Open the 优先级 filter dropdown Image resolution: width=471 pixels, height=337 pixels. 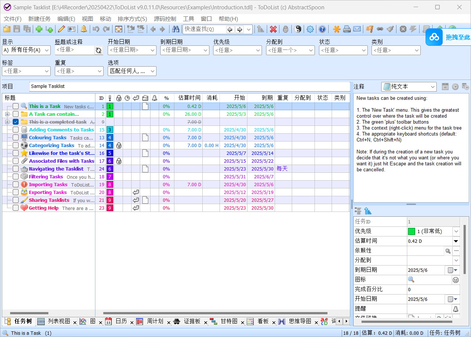coord(237,50)
